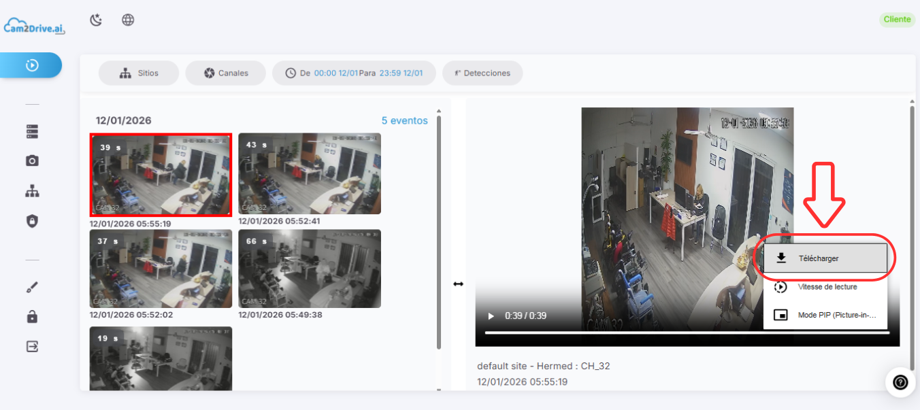Select the brush customization icon in sidebar
The height and width of the screenshot is (410, 920).
32,287
